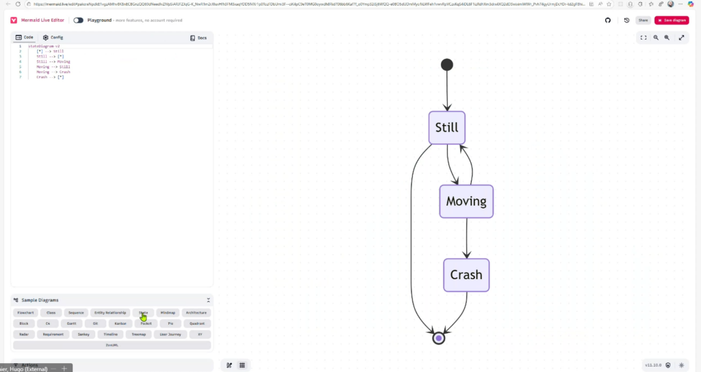This screenshot has width=701, height=372.
Task: Load the Pie sample diagram
Action: pos(170,323)
